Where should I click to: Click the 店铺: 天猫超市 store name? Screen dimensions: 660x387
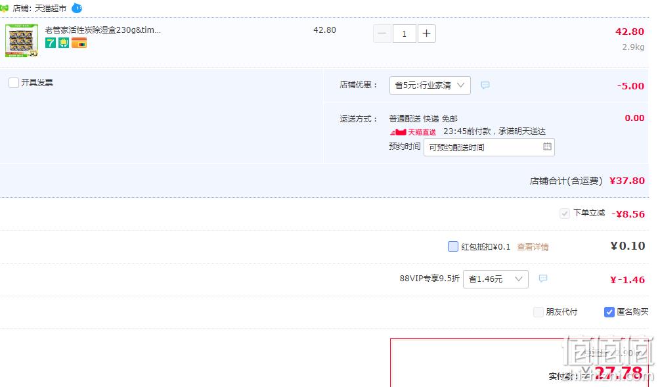click(39, 9)
